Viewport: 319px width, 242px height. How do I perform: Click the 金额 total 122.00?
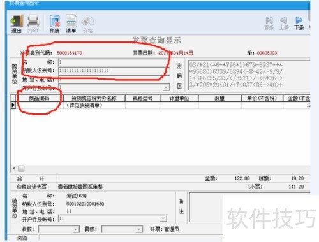click(x=242, y=178)
